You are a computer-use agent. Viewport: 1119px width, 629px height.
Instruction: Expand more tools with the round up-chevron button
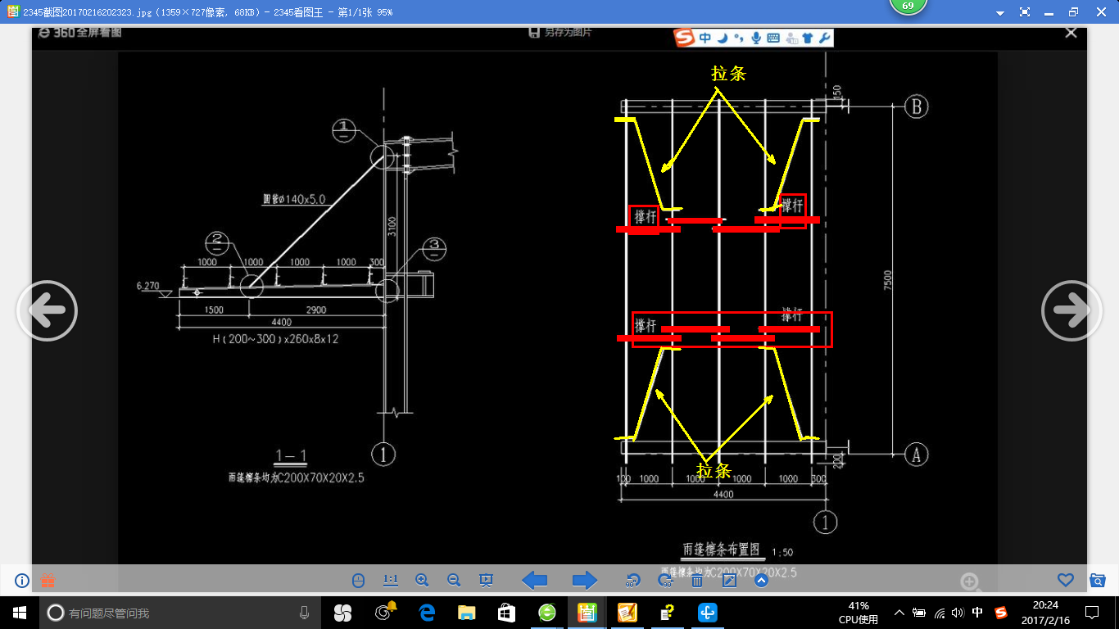click(x=761, y=581)
